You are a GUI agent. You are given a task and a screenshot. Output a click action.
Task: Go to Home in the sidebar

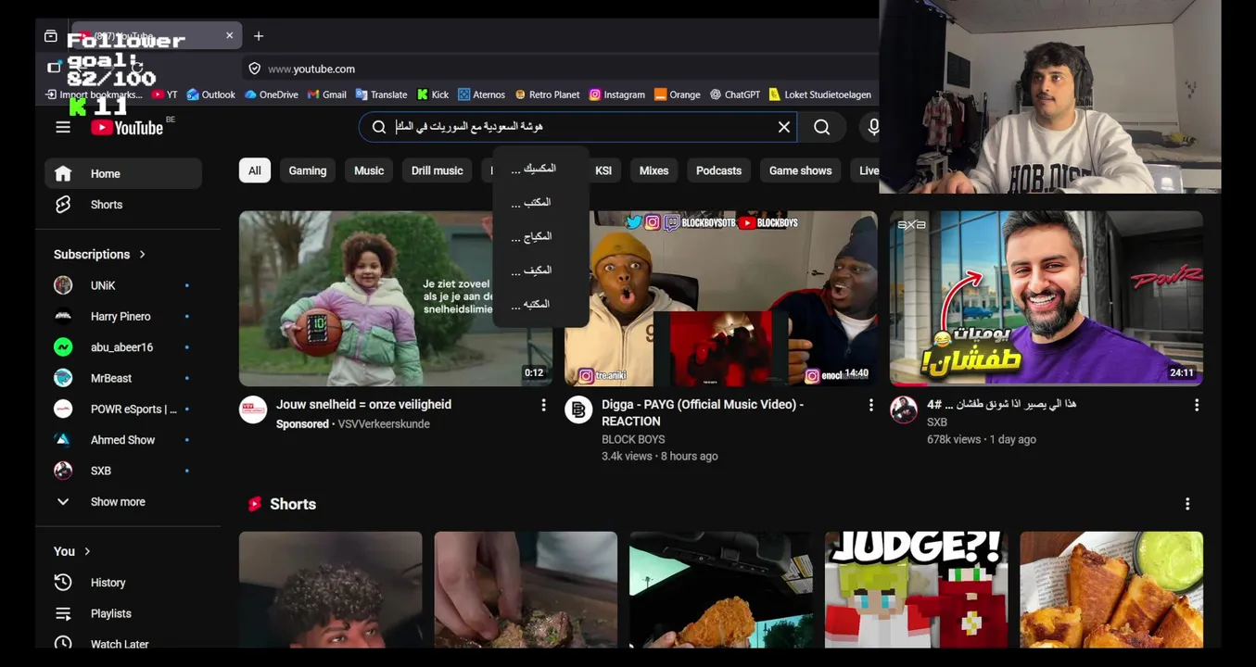pyautogui.click(x=123, y=173)
